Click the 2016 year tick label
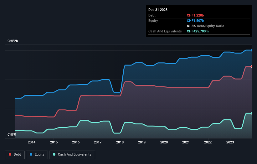Image resolution: width=257 pixels, height=164 pixels. pos(76,142)
